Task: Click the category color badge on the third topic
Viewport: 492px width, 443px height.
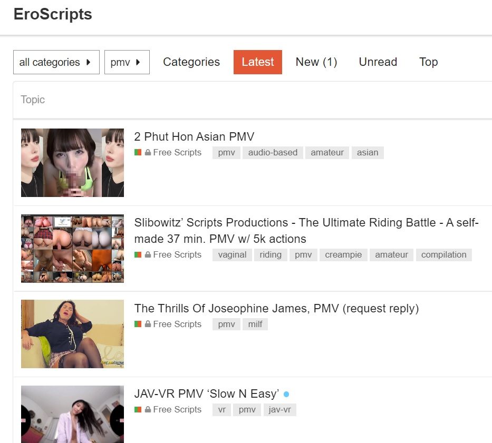Action: click(x=138, y=324)
